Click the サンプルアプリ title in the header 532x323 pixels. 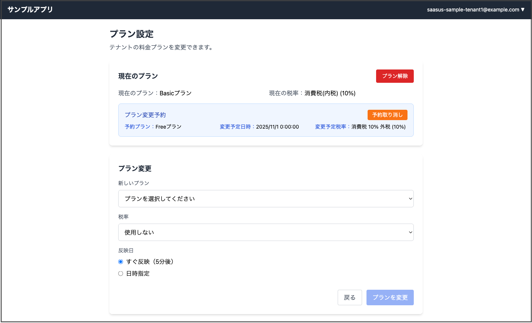click(x=30, y=10)
